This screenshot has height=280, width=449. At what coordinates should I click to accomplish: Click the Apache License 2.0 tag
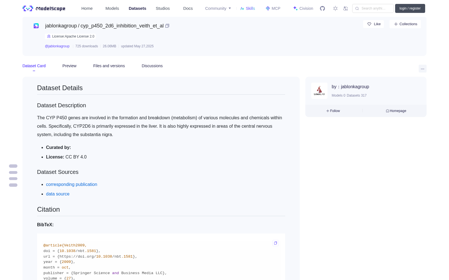[70, 36]
